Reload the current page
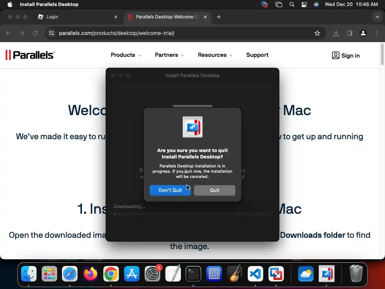The height and width of the screenshot is (289, 385). (35, 33)
